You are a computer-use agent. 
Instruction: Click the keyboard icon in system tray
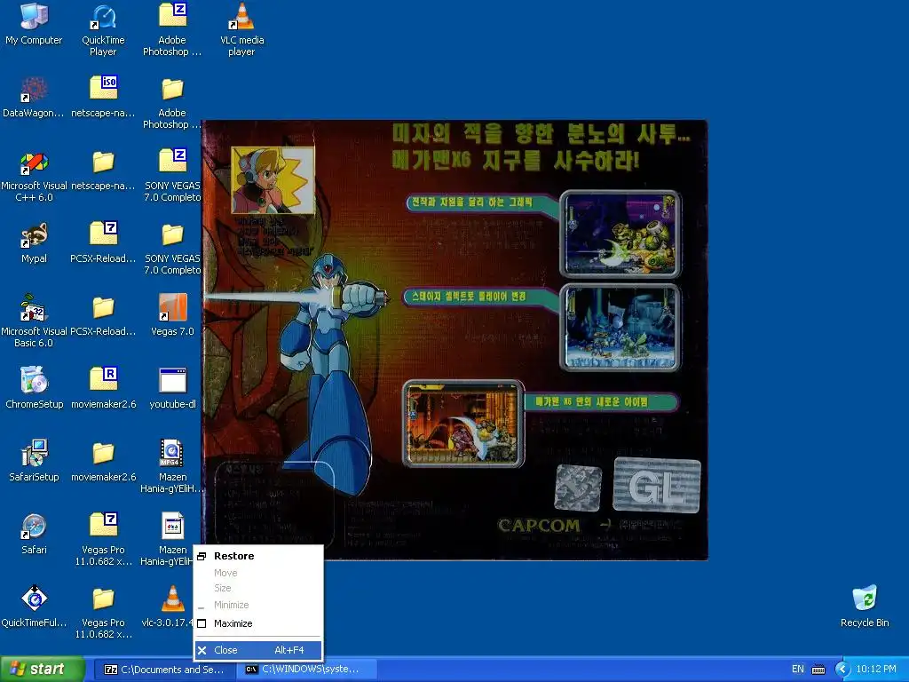818,670
